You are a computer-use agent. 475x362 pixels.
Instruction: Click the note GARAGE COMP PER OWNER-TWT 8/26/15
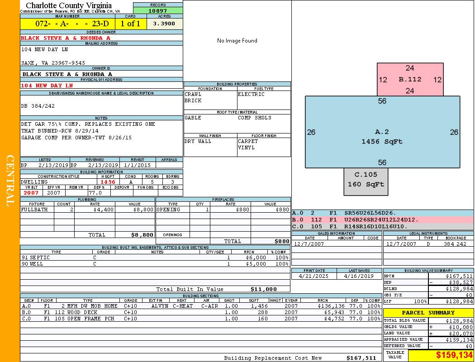[76, 138]
